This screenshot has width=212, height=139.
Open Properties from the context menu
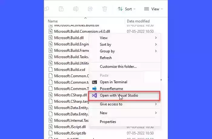[108, 122]
